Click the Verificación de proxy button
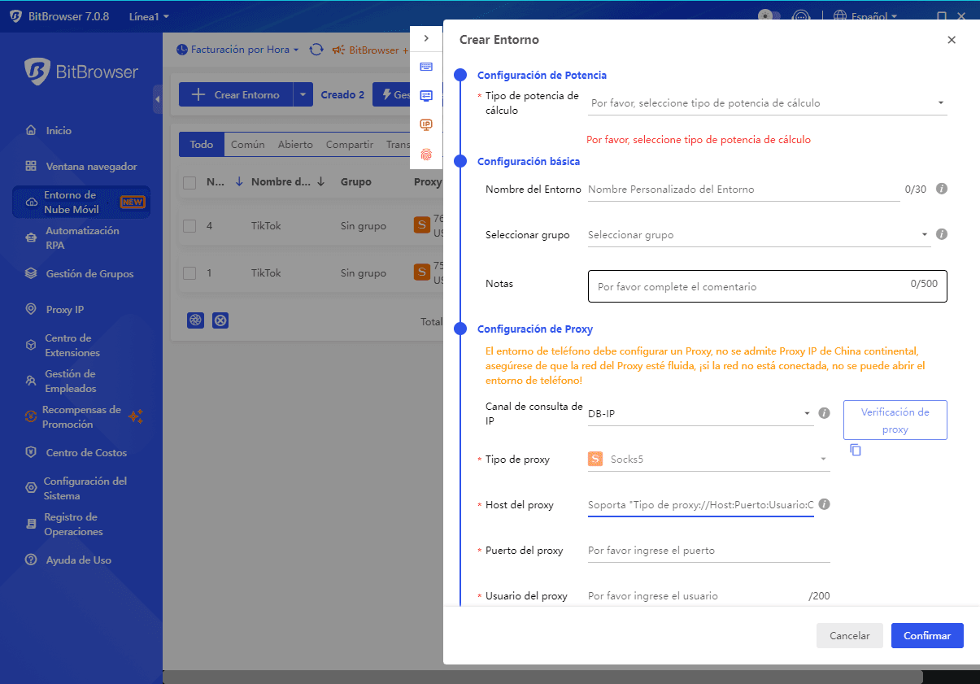Viewport: 980px width, 684px height. point(895,420)
